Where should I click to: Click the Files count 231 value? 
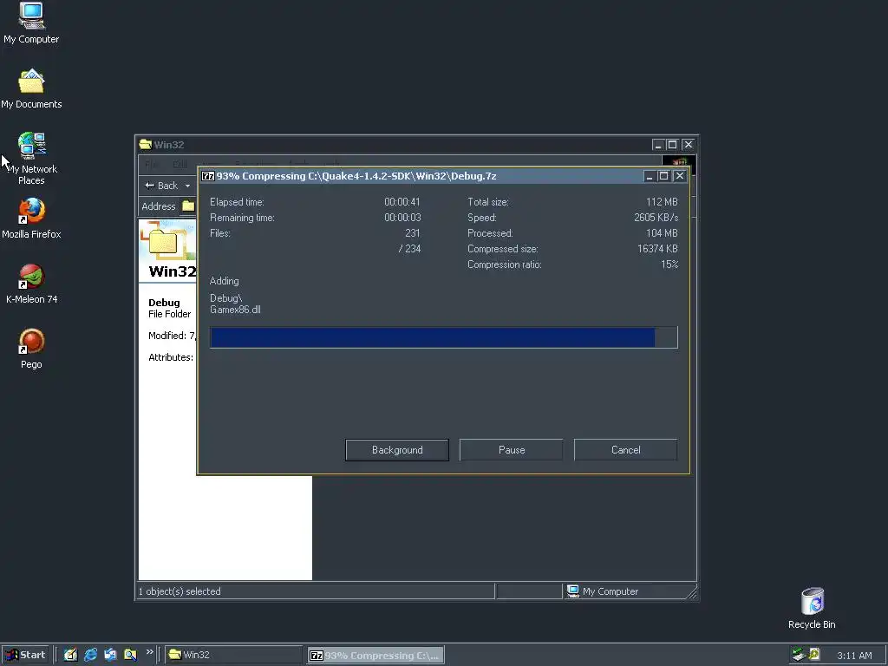pos(412,233)
